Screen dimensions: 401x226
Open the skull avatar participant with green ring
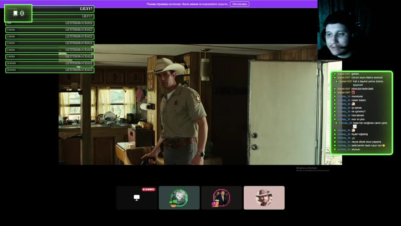(179, 198)
